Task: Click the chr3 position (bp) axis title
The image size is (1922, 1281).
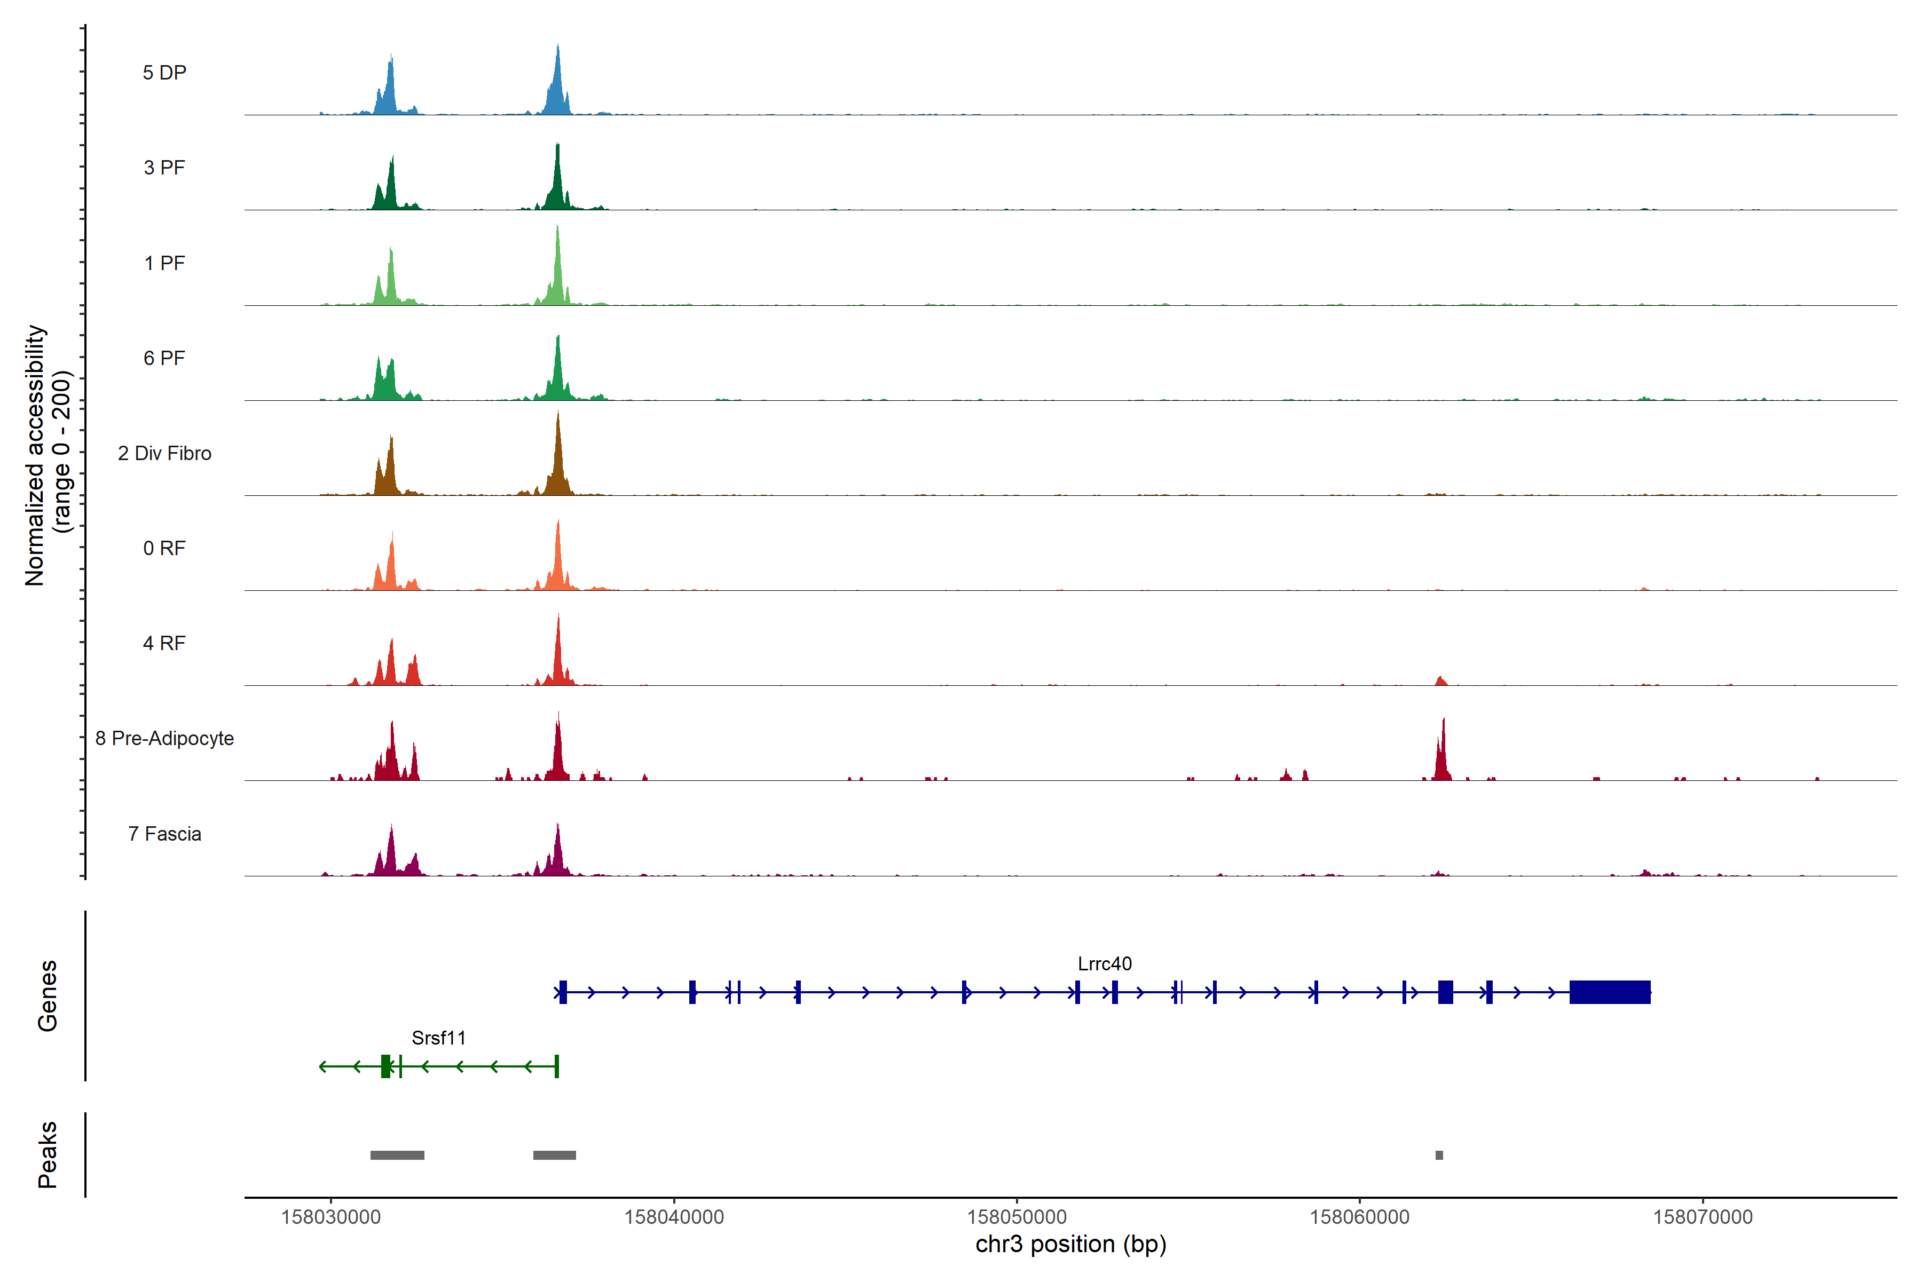Action: [x=1070, y=1244]
